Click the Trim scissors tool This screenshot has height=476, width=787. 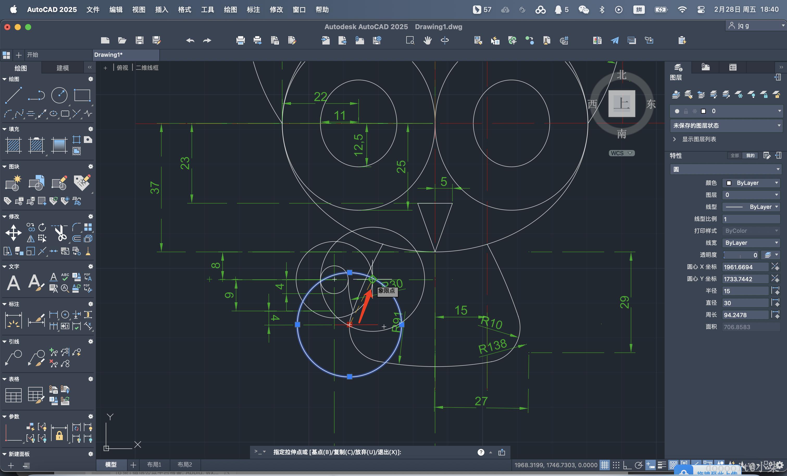pos(60,233)
